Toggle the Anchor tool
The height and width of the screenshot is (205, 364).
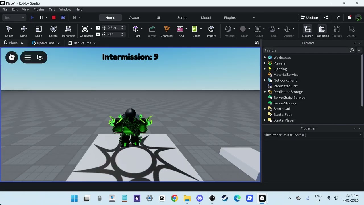(x=287, y=29)
